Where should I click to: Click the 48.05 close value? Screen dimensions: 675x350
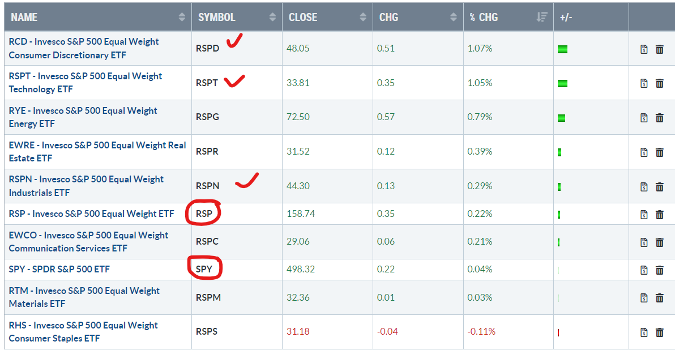click(298, 48)
